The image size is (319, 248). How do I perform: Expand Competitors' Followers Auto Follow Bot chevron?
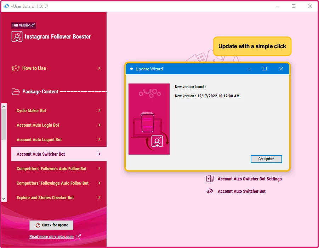point(99,168)
